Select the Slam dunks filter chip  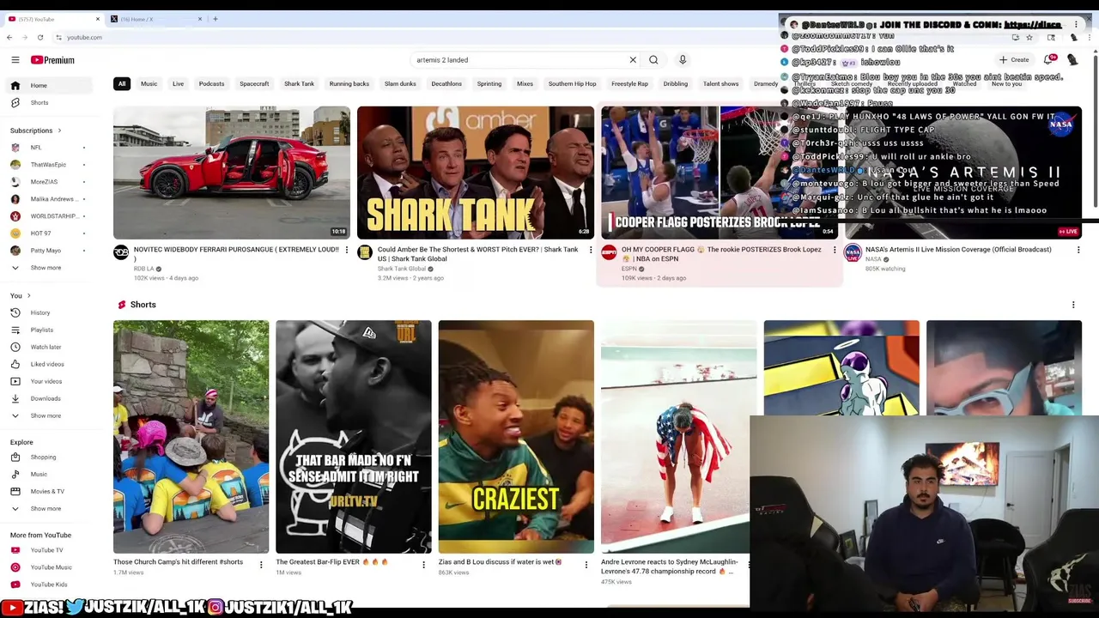click(x=400, y=84)
